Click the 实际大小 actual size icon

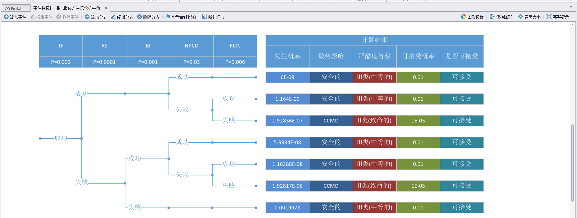(x=520, y=17)
